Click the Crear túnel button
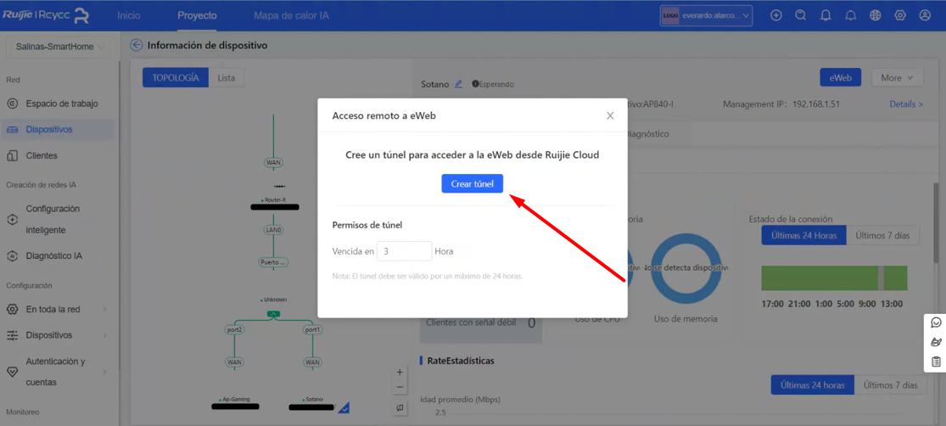Viewport: 946px width, 426px height. pos(473,184)
